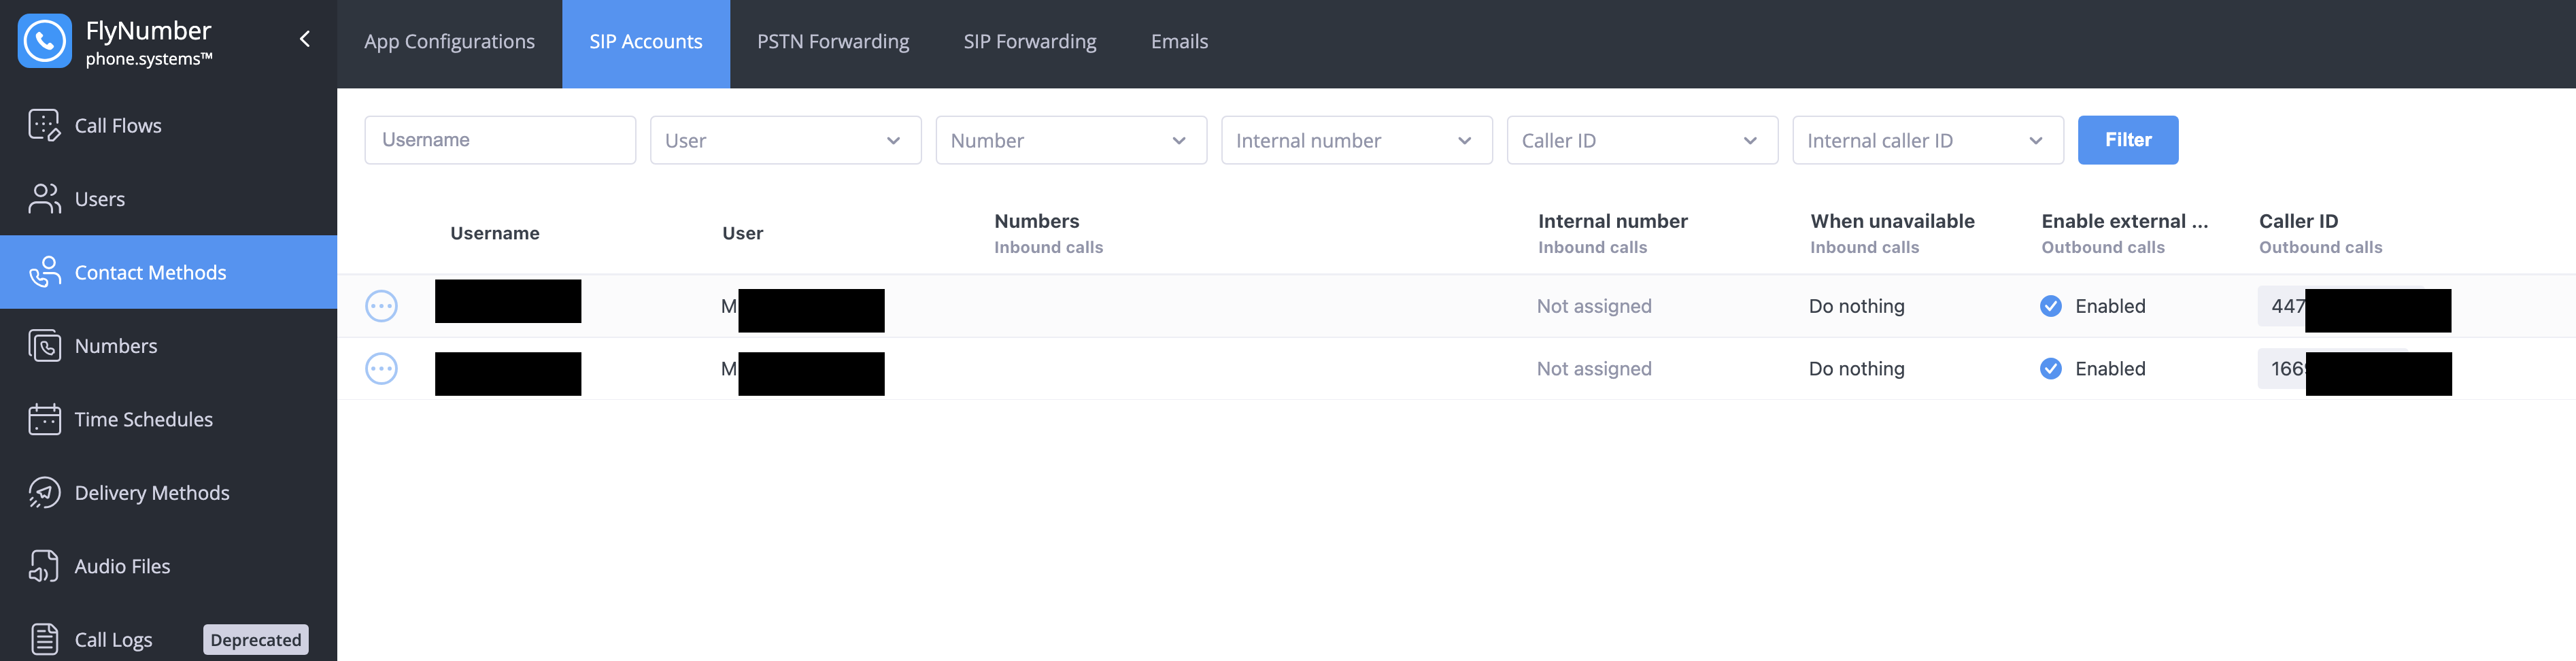Open row actions menu for first SIP account
This screenshot has height=661, width=2576.
[x=381, y=306]
